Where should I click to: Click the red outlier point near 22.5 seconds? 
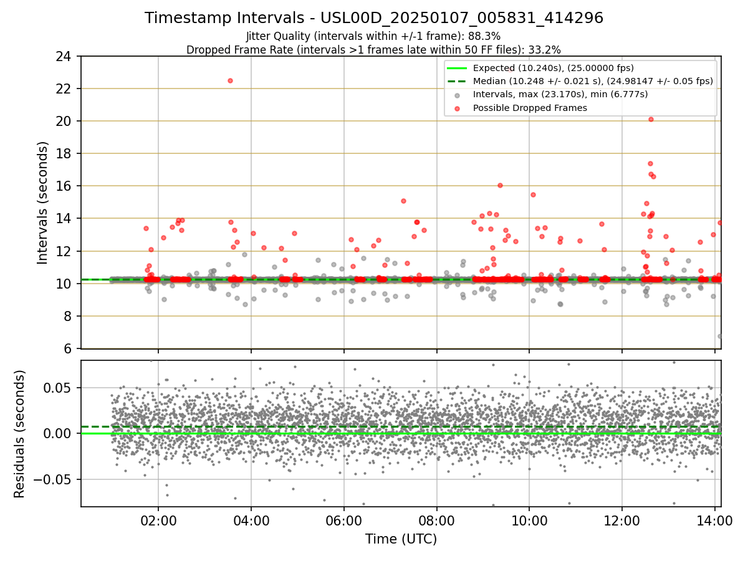[x=230, y=80]
